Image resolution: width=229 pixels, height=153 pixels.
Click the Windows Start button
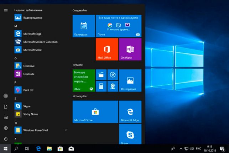pos(5,149)
